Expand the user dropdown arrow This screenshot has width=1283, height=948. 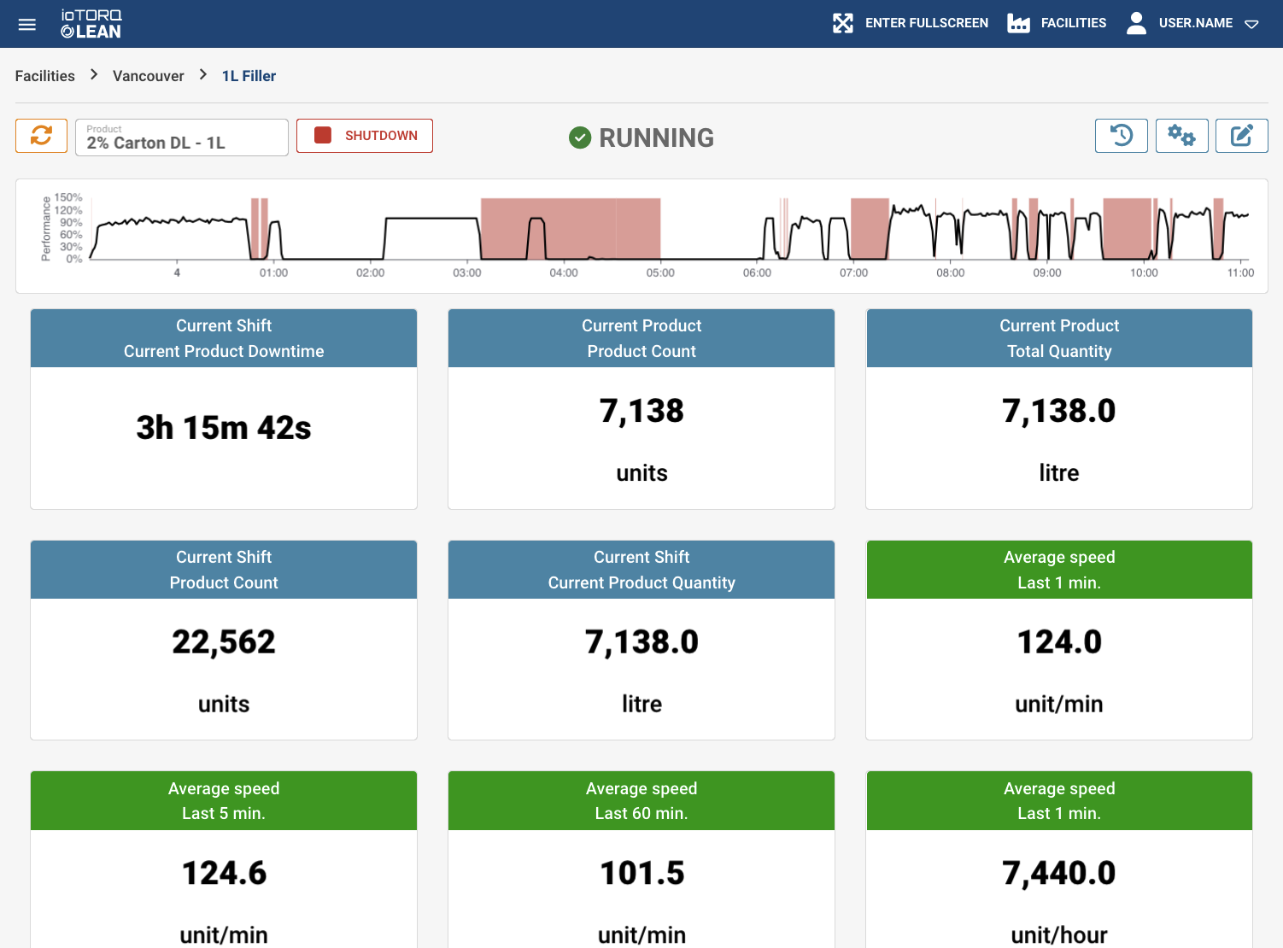tap(1251, 24)
